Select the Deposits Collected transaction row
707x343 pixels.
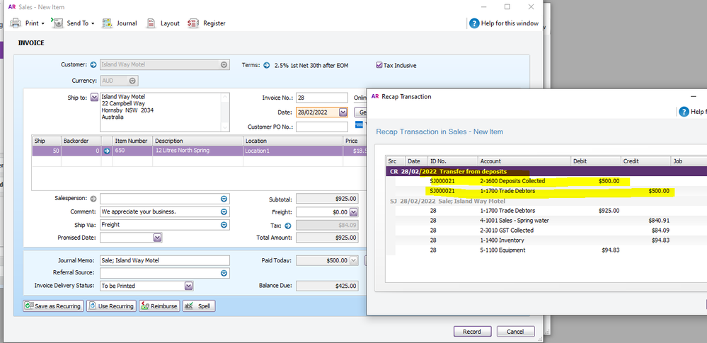524,181
